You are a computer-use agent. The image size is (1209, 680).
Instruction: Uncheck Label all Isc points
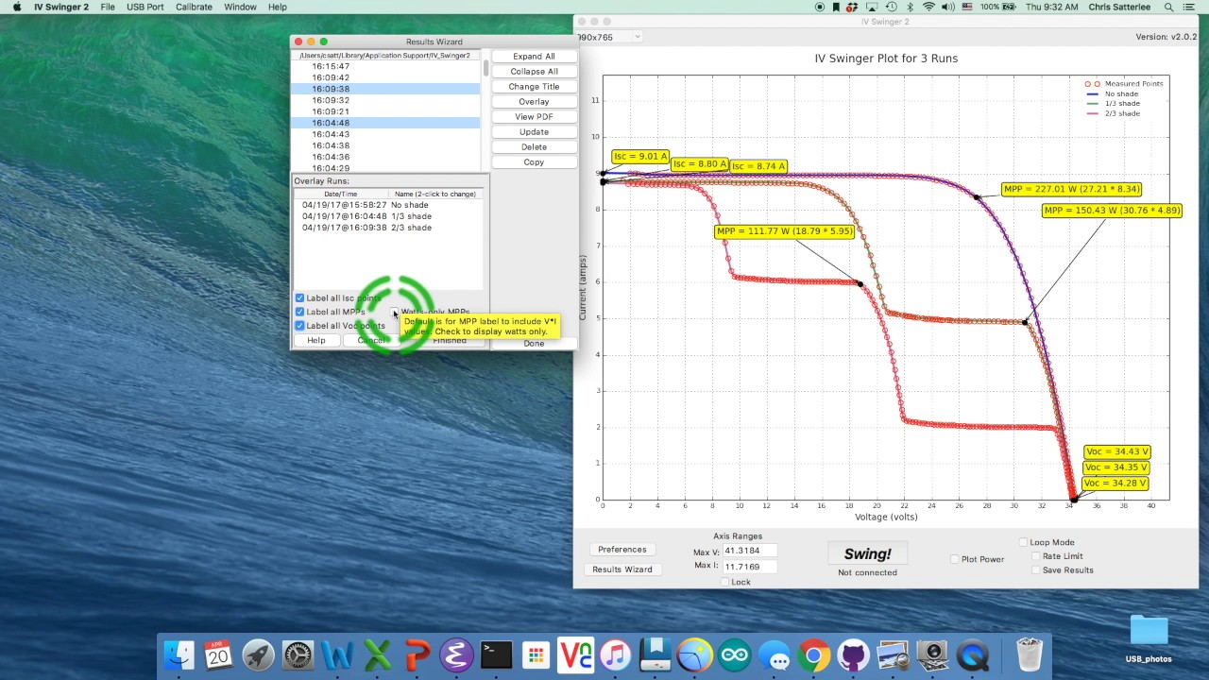299,298
